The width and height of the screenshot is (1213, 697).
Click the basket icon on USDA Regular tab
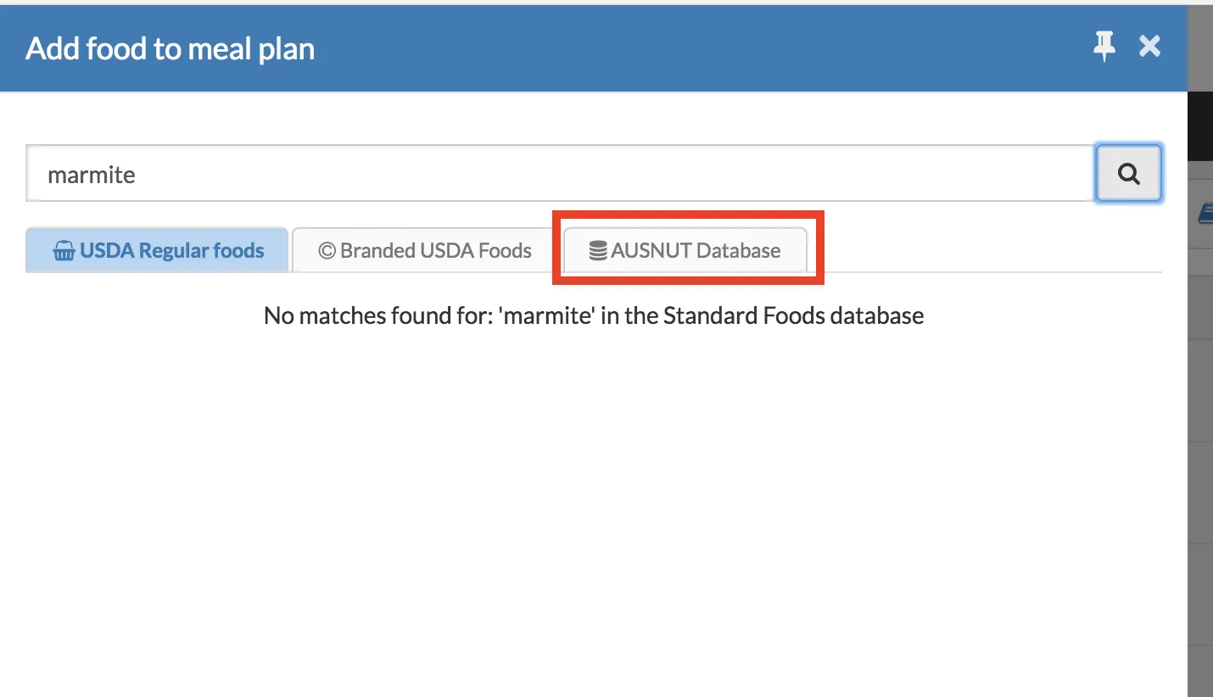[64, 251]
